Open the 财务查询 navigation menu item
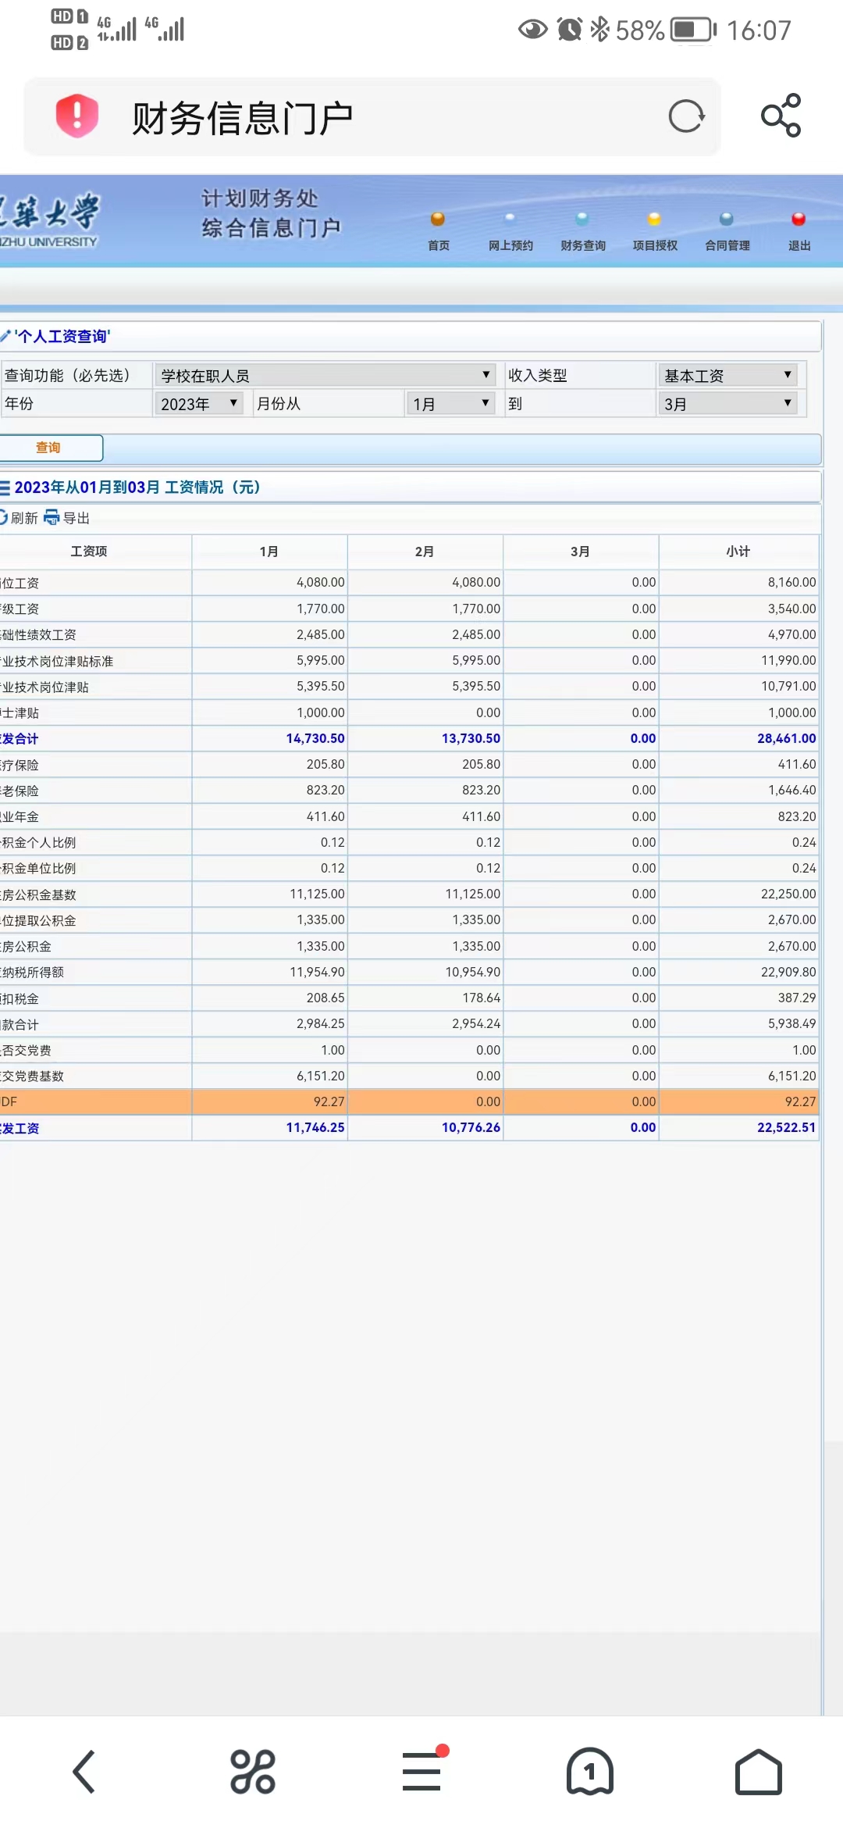 [x=582, y=233]
